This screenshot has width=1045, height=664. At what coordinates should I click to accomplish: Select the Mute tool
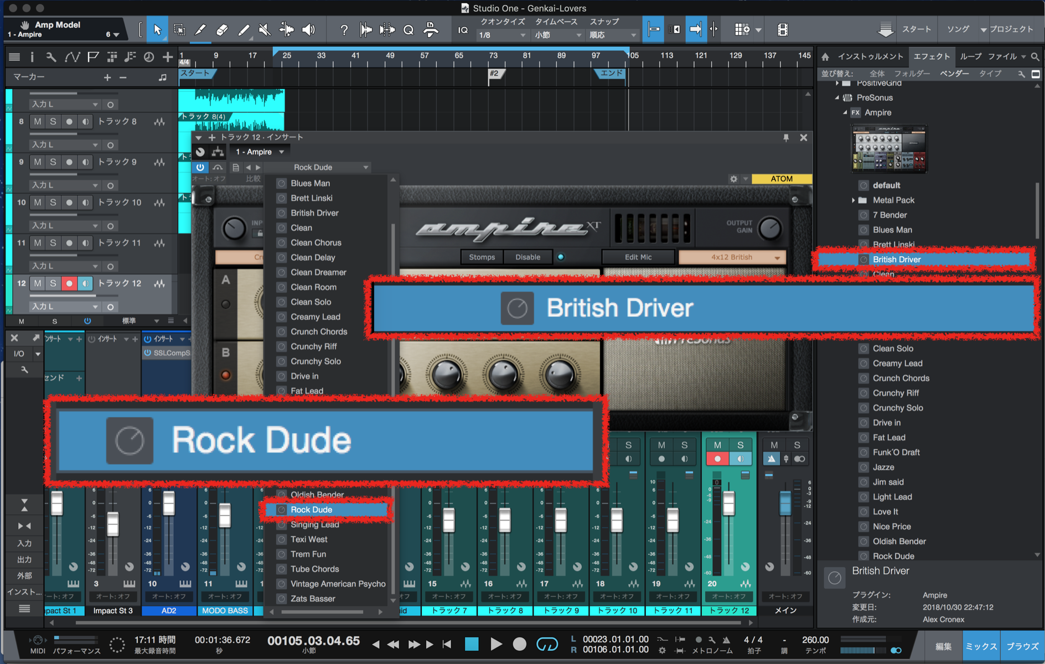(265, 30)
